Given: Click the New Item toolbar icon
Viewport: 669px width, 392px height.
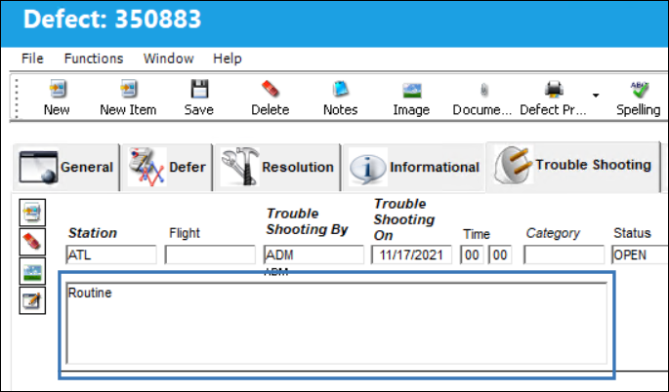Looking at the screenshot, I should [x=128, y=90].
